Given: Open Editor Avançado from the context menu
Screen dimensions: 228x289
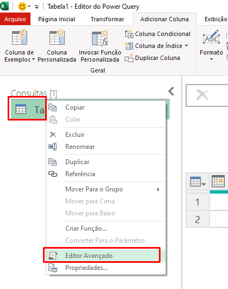Looking at the screenshot, I should (x=106, y=255).
